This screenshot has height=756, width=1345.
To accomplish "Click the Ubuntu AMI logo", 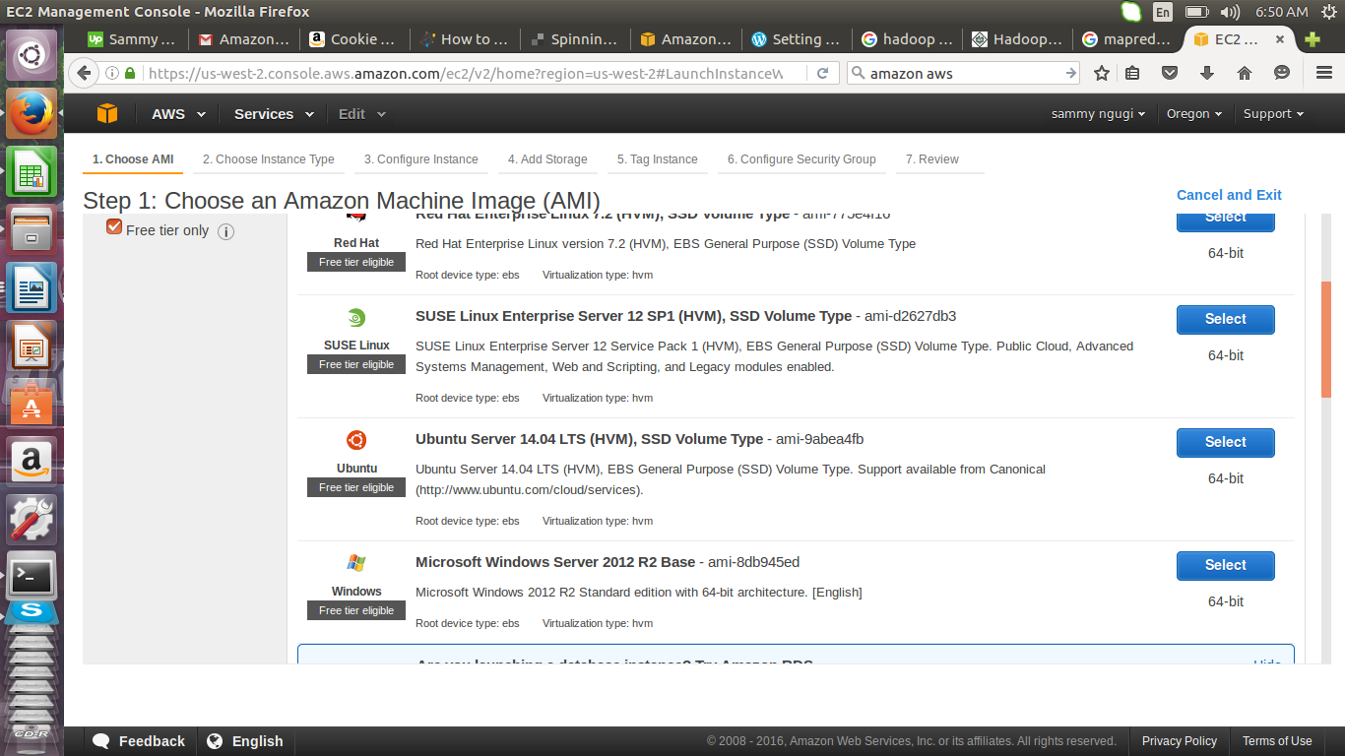I will click(x=356, y=440).
